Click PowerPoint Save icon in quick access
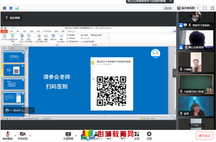The width and height of the screenshot is (216, 142). pos(5,28)
